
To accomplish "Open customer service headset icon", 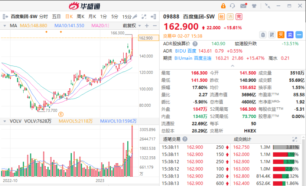I will [232, 6].
